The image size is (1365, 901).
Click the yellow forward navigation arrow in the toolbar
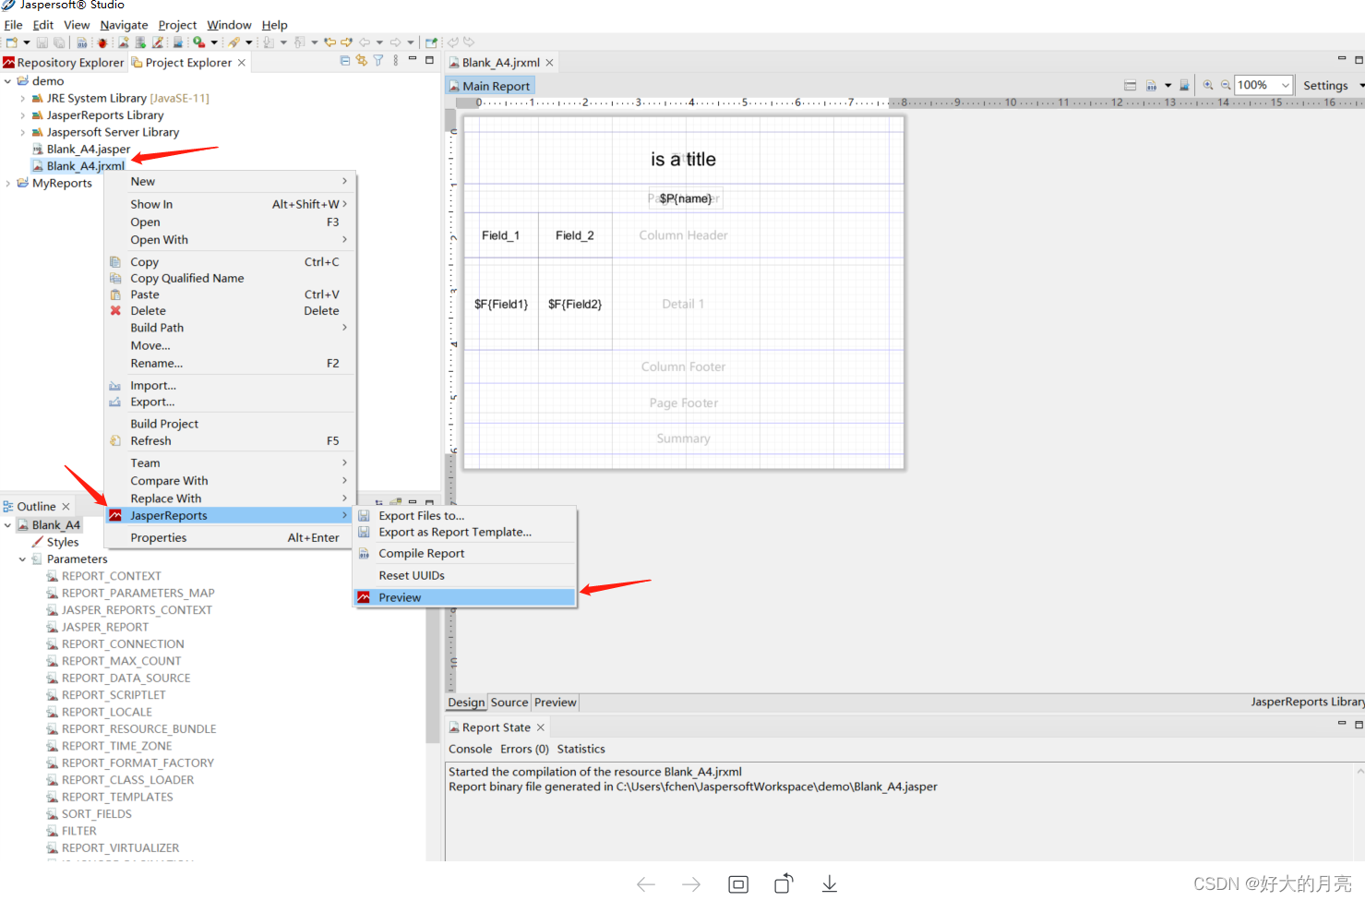(x=346, y=42)
